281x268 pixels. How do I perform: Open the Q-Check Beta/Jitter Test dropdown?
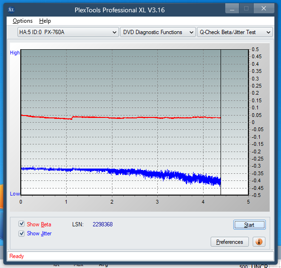235,32
